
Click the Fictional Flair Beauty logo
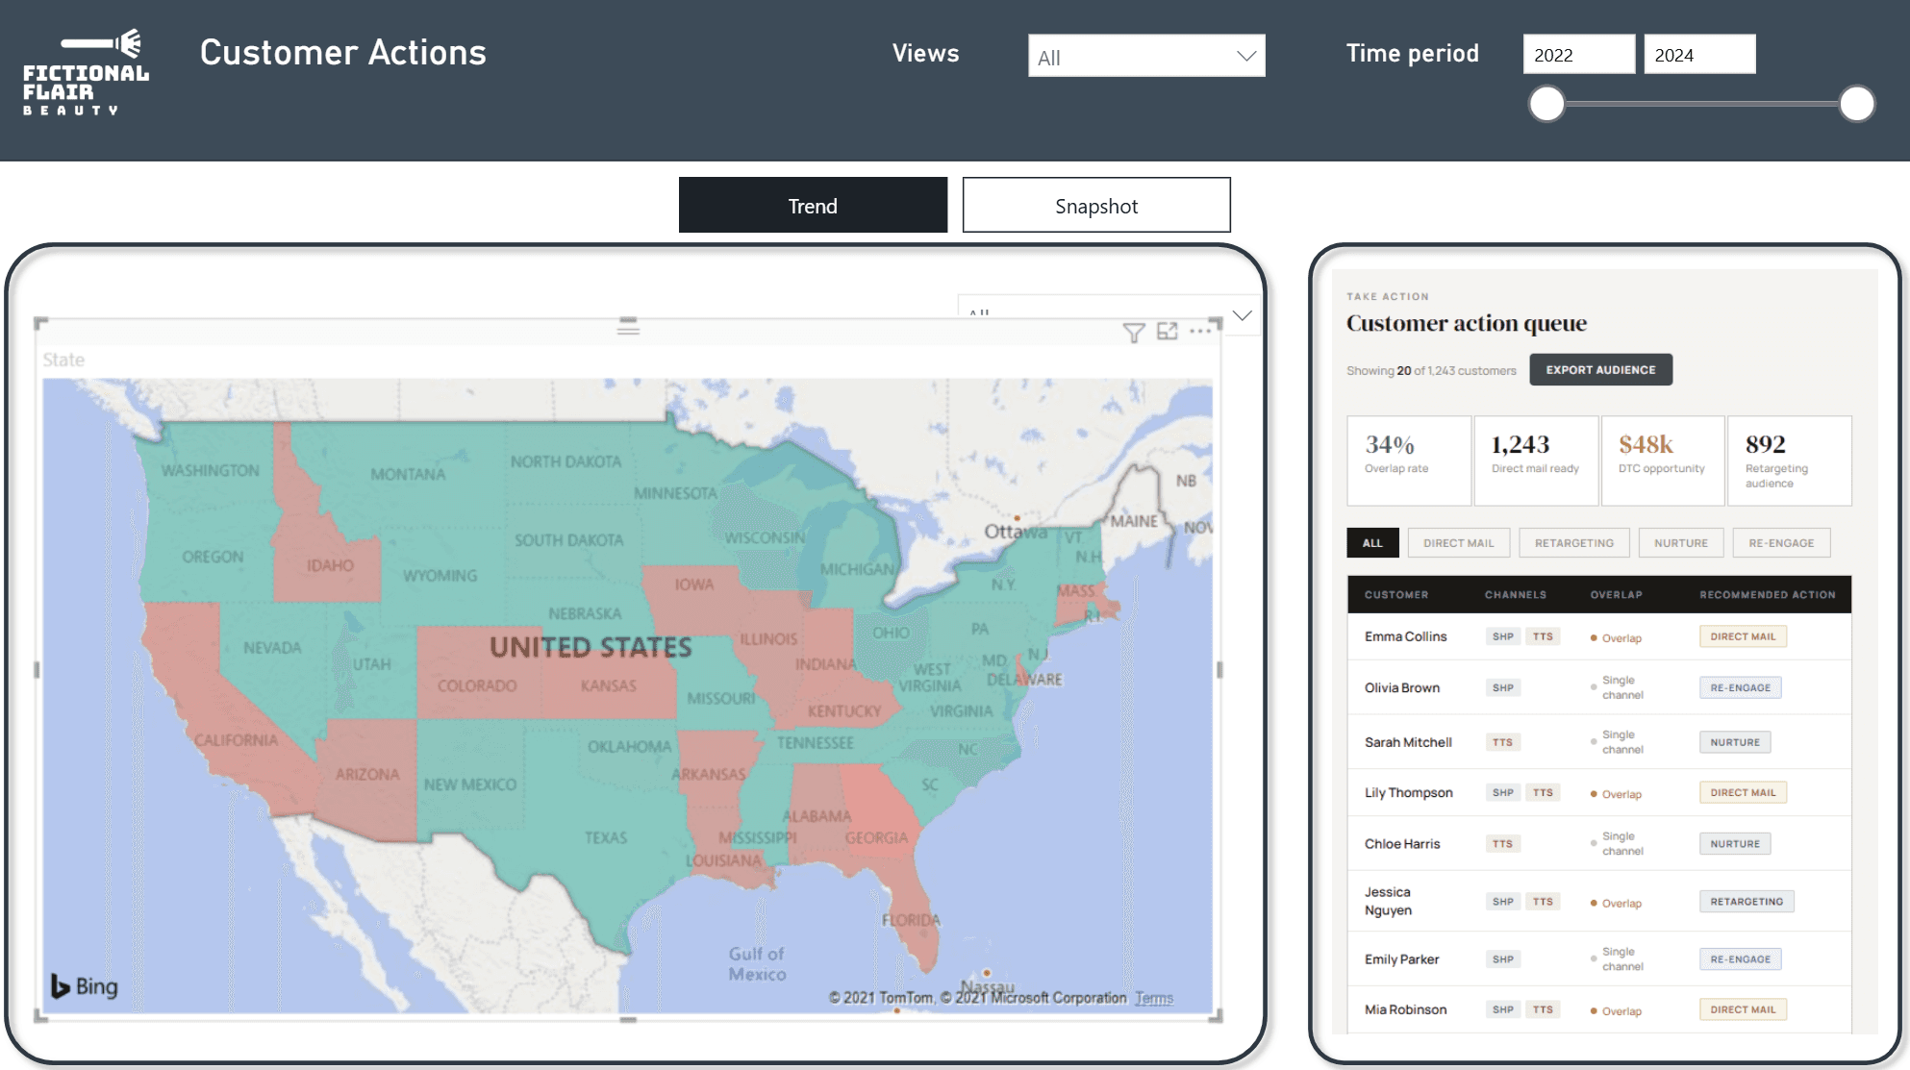[87, 73]
